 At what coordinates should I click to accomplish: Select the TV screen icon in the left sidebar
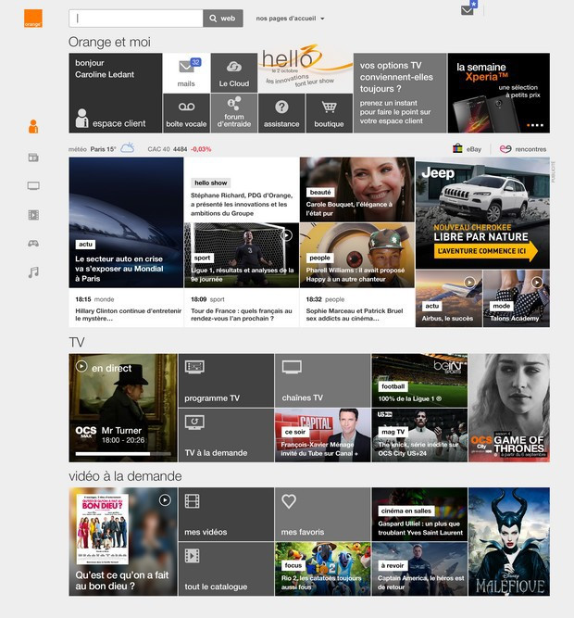(33, 186)
